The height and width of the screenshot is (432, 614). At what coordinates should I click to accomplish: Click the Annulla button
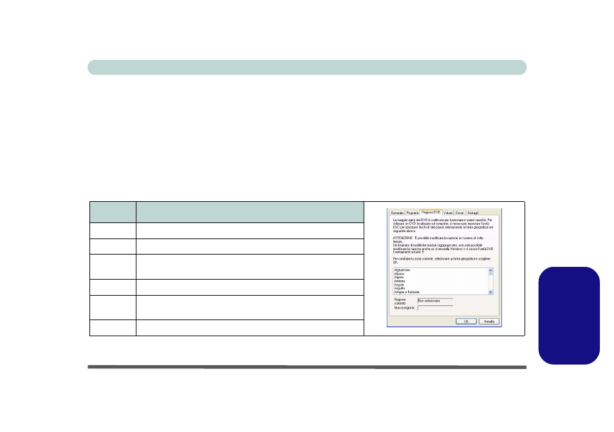(489, 321)
